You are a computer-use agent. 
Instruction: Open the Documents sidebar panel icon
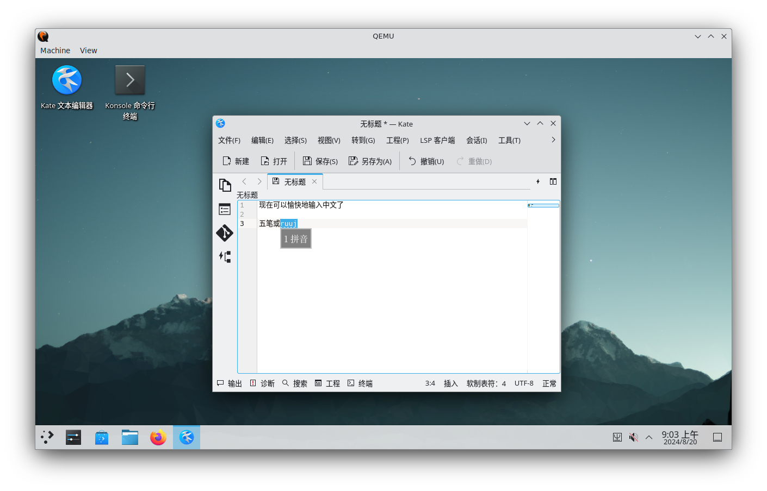point(225,185)
